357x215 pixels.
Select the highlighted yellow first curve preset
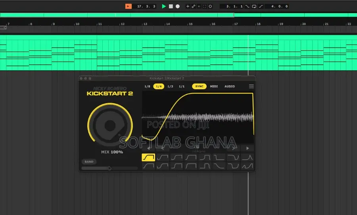point(148,157)
